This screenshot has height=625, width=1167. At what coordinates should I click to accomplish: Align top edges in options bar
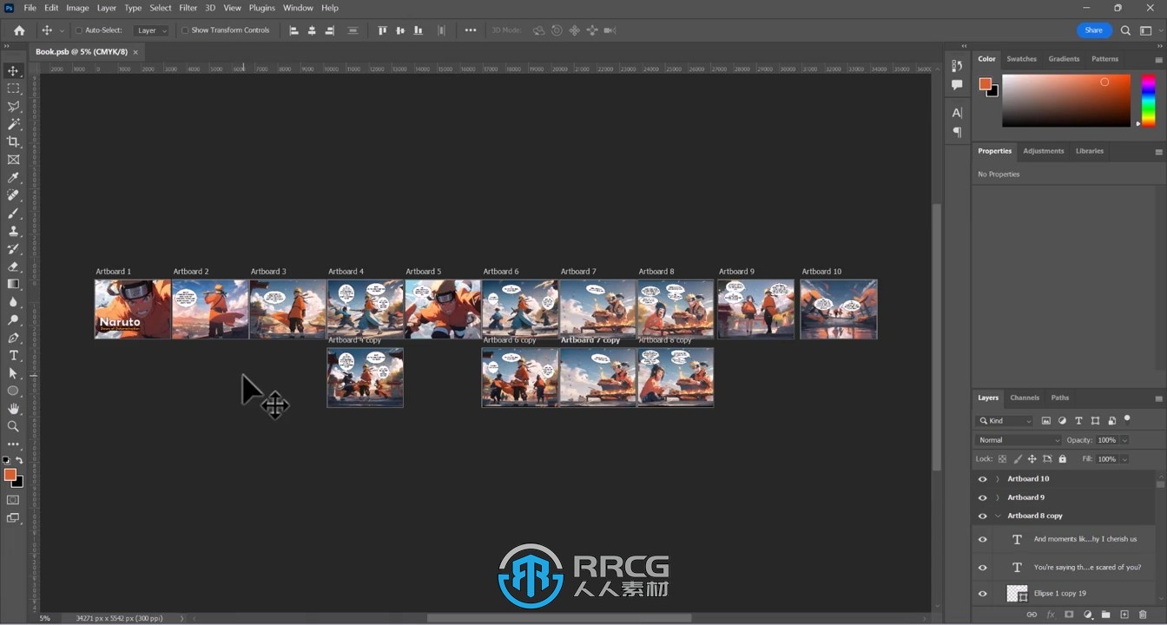(382, 30)
